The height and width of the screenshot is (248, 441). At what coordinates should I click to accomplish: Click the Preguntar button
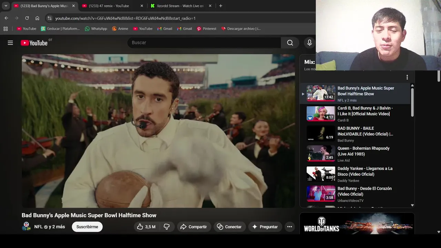(265, 227)
